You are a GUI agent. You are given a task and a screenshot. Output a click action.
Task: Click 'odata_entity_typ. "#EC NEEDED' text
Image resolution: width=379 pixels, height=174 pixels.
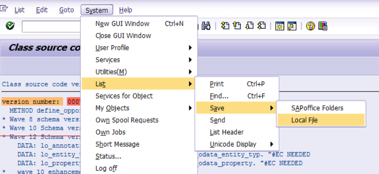tap(254, 154)
